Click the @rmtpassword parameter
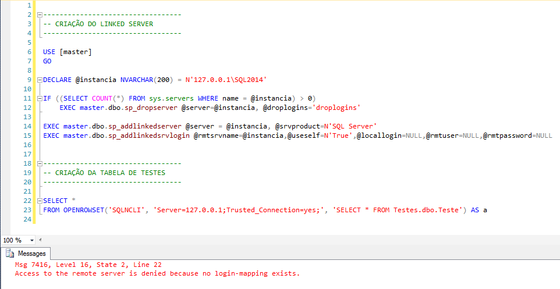The image size is (560, 289). pos(507,135)
